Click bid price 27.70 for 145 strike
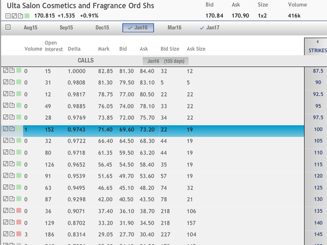Image resolution: width=327 pixels, height=245 pixels. pos(126,235)
